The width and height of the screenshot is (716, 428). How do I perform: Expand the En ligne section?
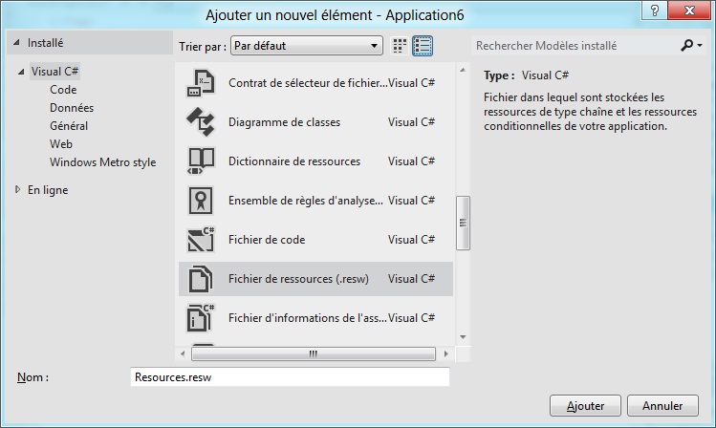coord(18,189)
